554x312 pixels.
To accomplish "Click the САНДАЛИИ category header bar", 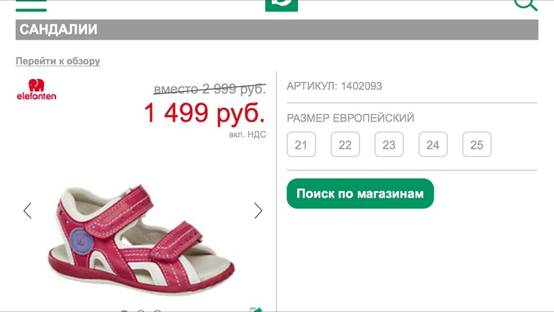I will (277, 29).
